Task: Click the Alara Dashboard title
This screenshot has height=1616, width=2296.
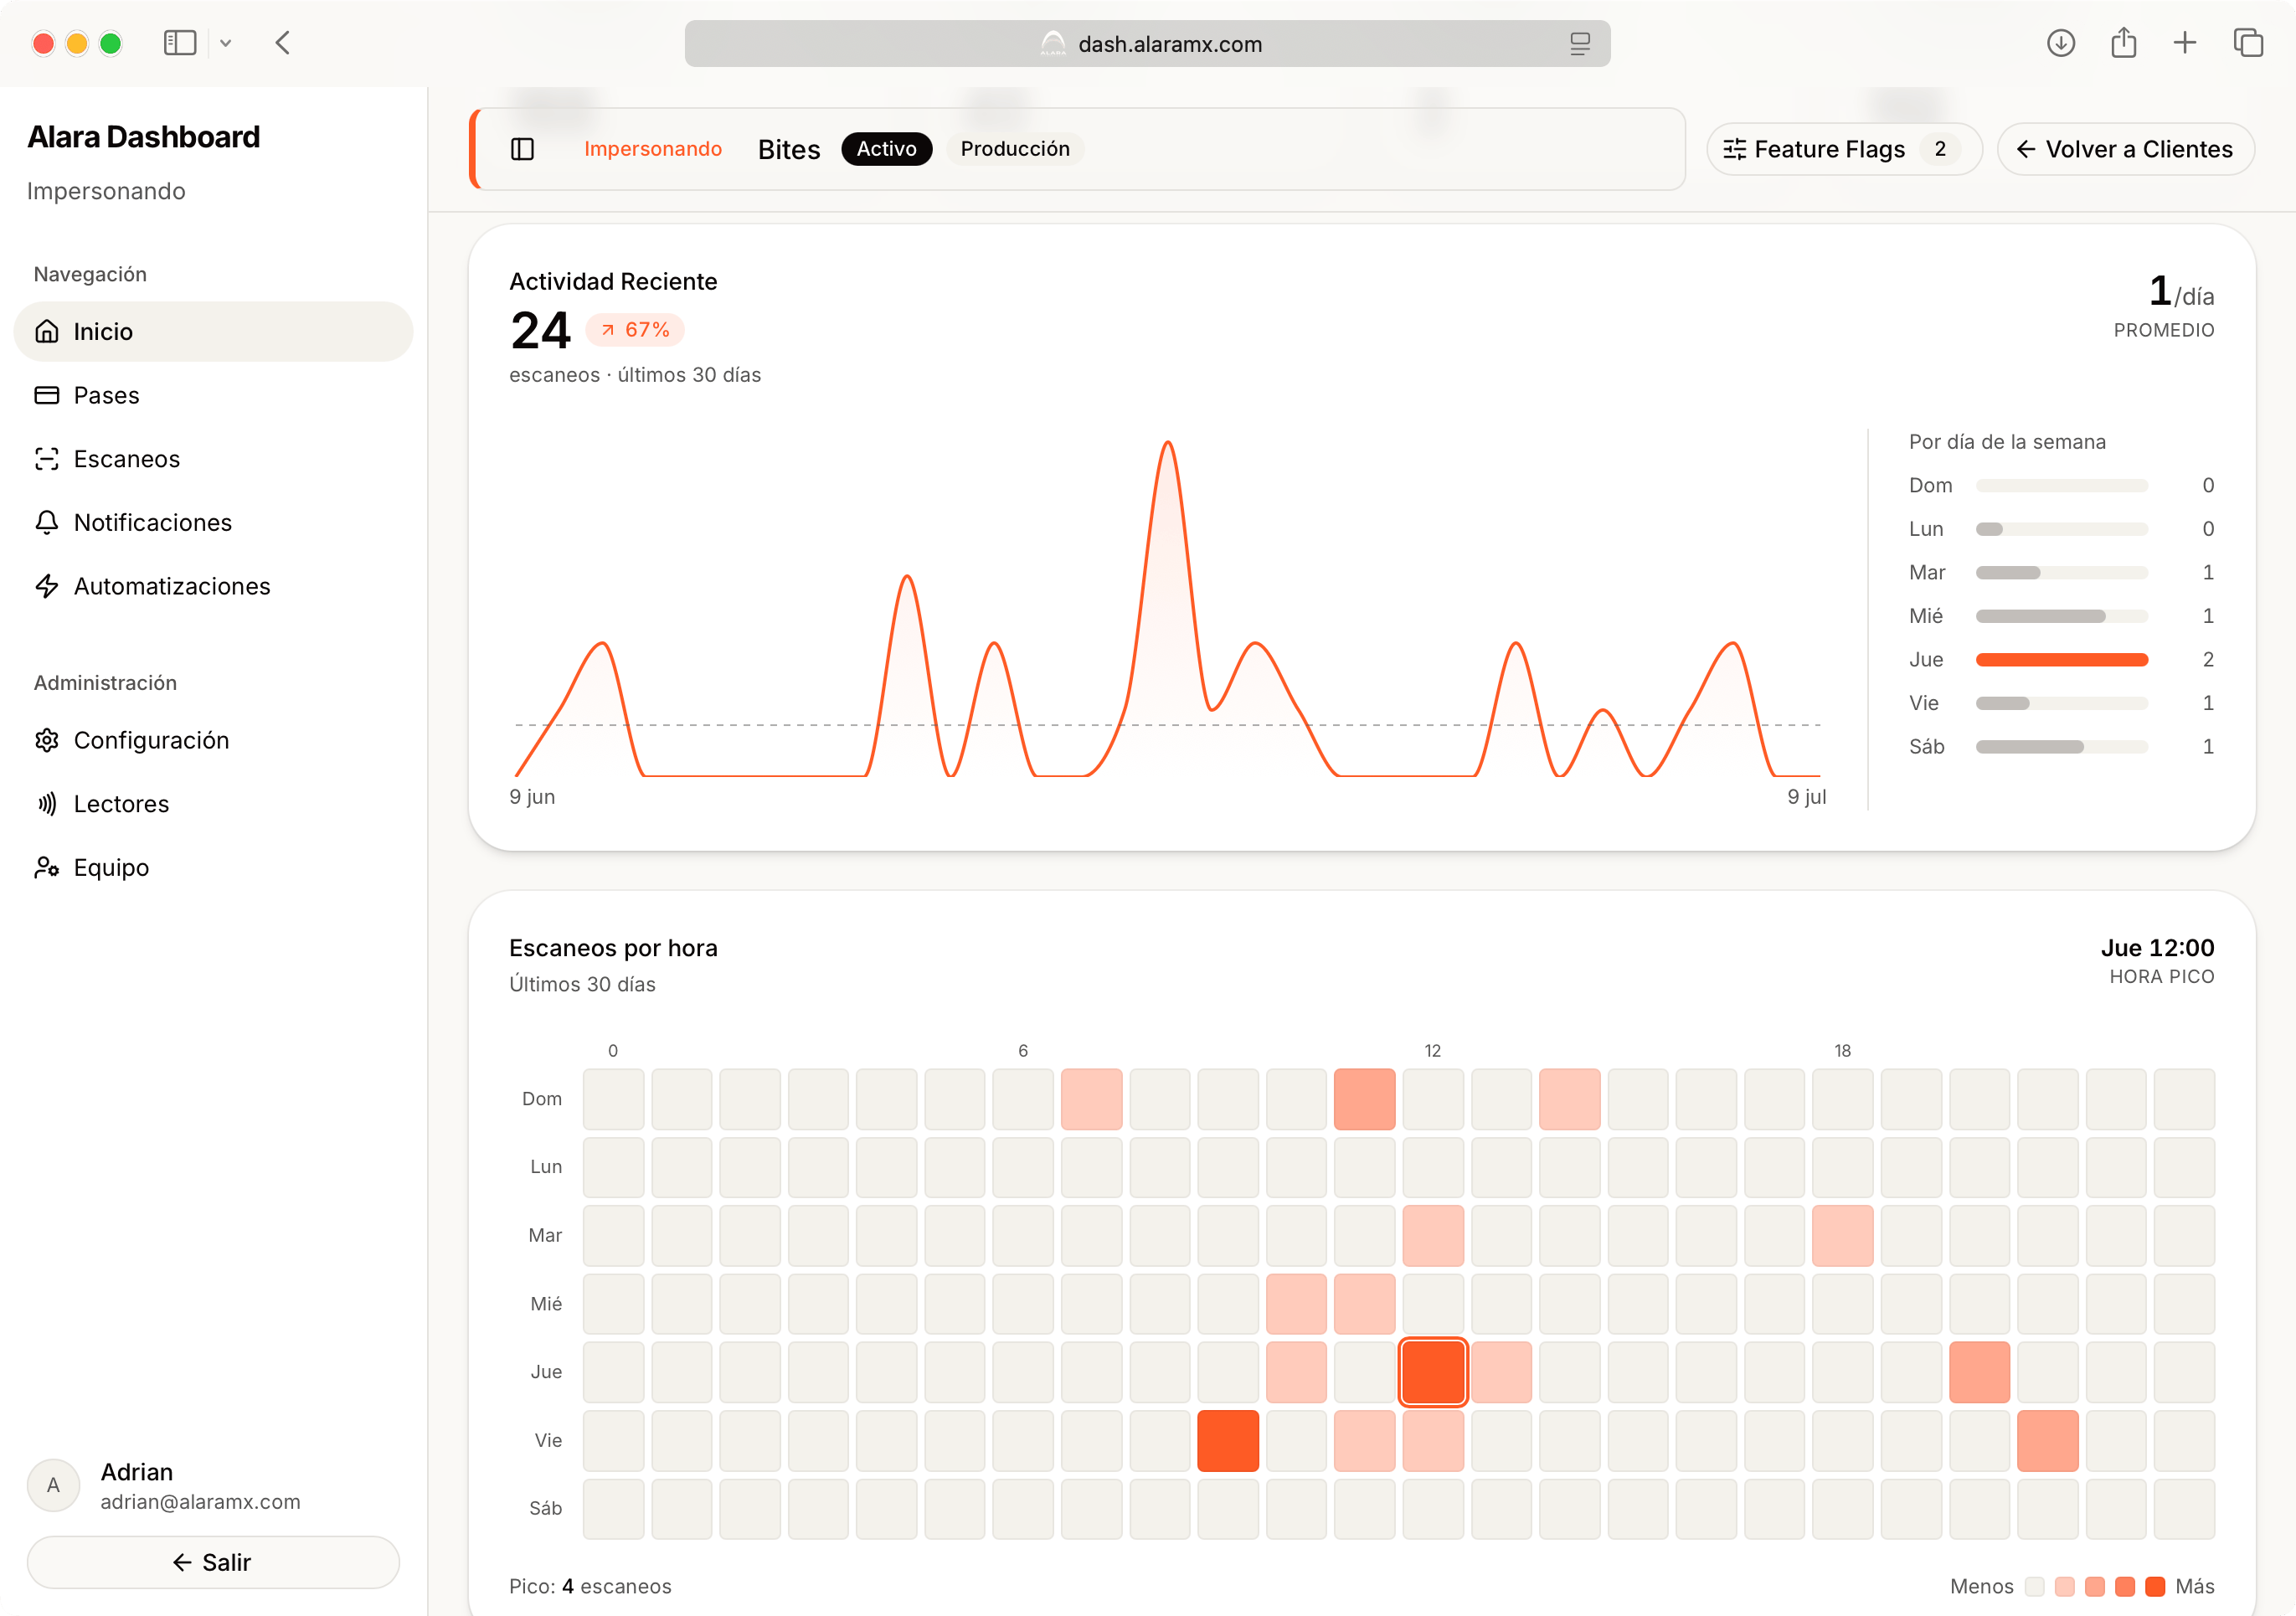Action: point(143,137)
